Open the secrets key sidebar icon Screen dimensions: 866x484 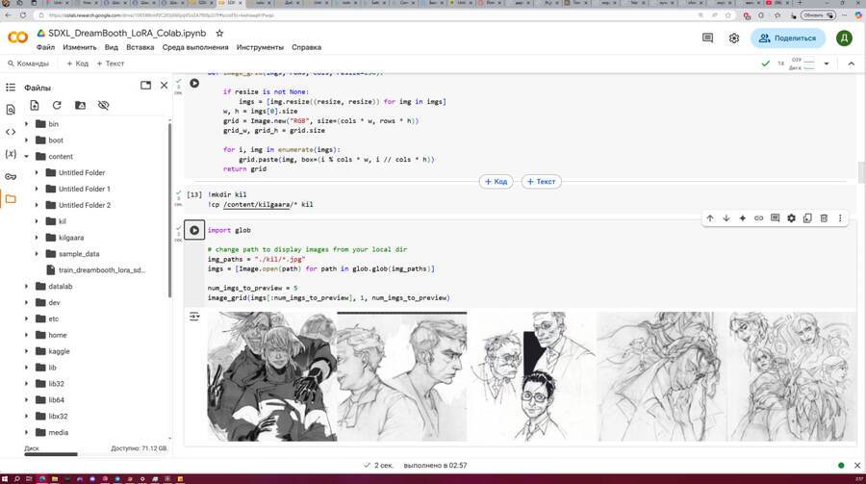click(x=11, y=177)
